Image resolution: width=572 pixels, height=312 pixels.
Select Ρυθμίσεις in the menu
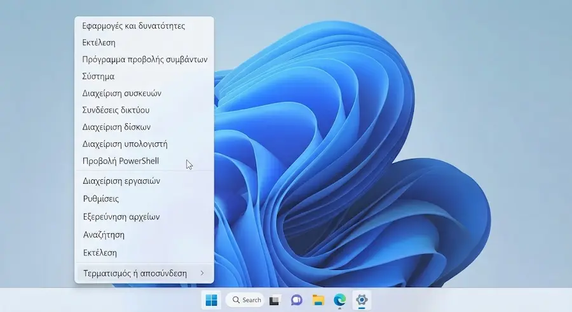(x=144, y=198)
